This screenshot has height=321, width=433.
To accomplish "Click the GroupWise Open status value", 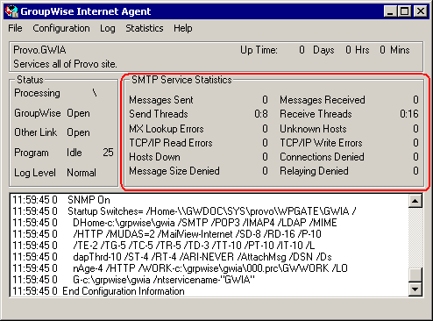I will pos(78,113).
